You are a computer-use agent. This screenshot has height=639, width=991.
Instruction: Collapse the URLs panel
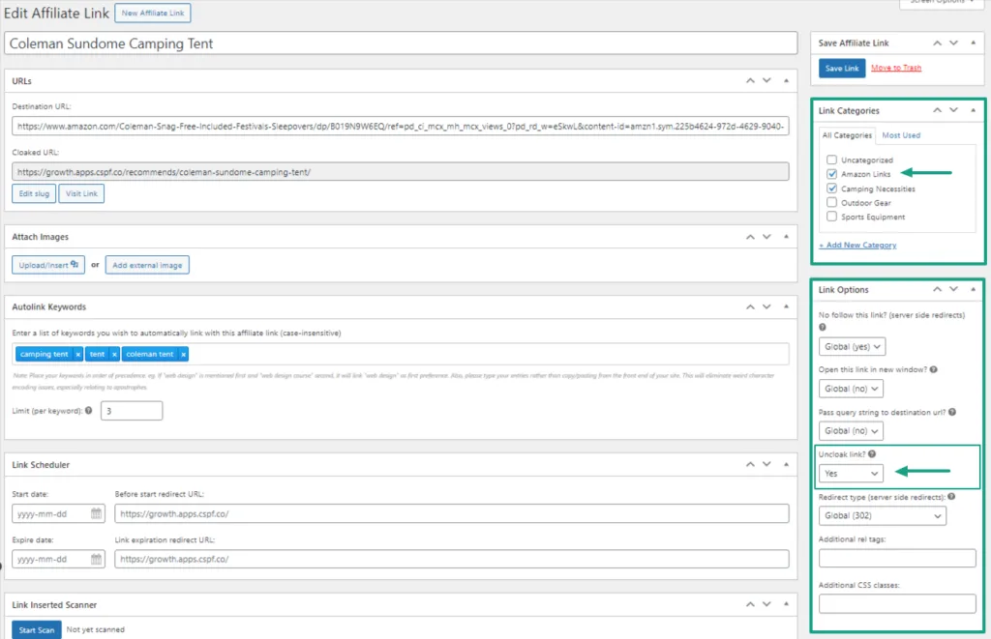tap(786, 81)
